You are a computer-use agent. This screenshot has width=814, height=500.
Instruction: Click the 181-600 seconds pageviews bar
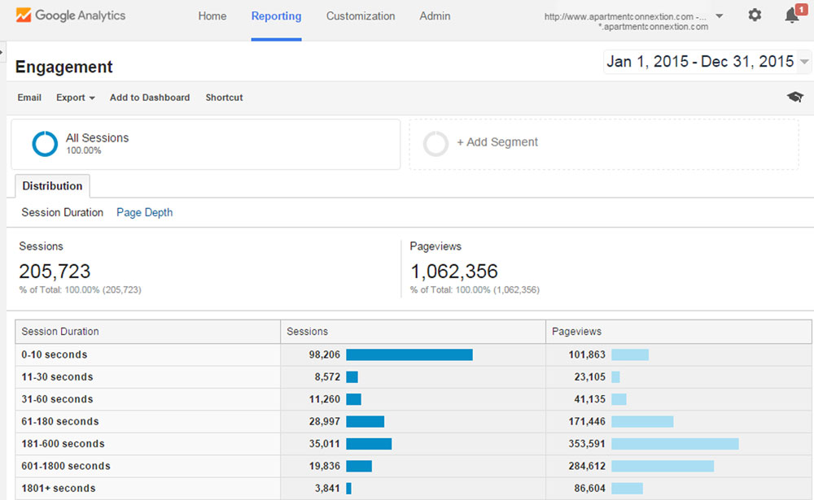[675, 444]
